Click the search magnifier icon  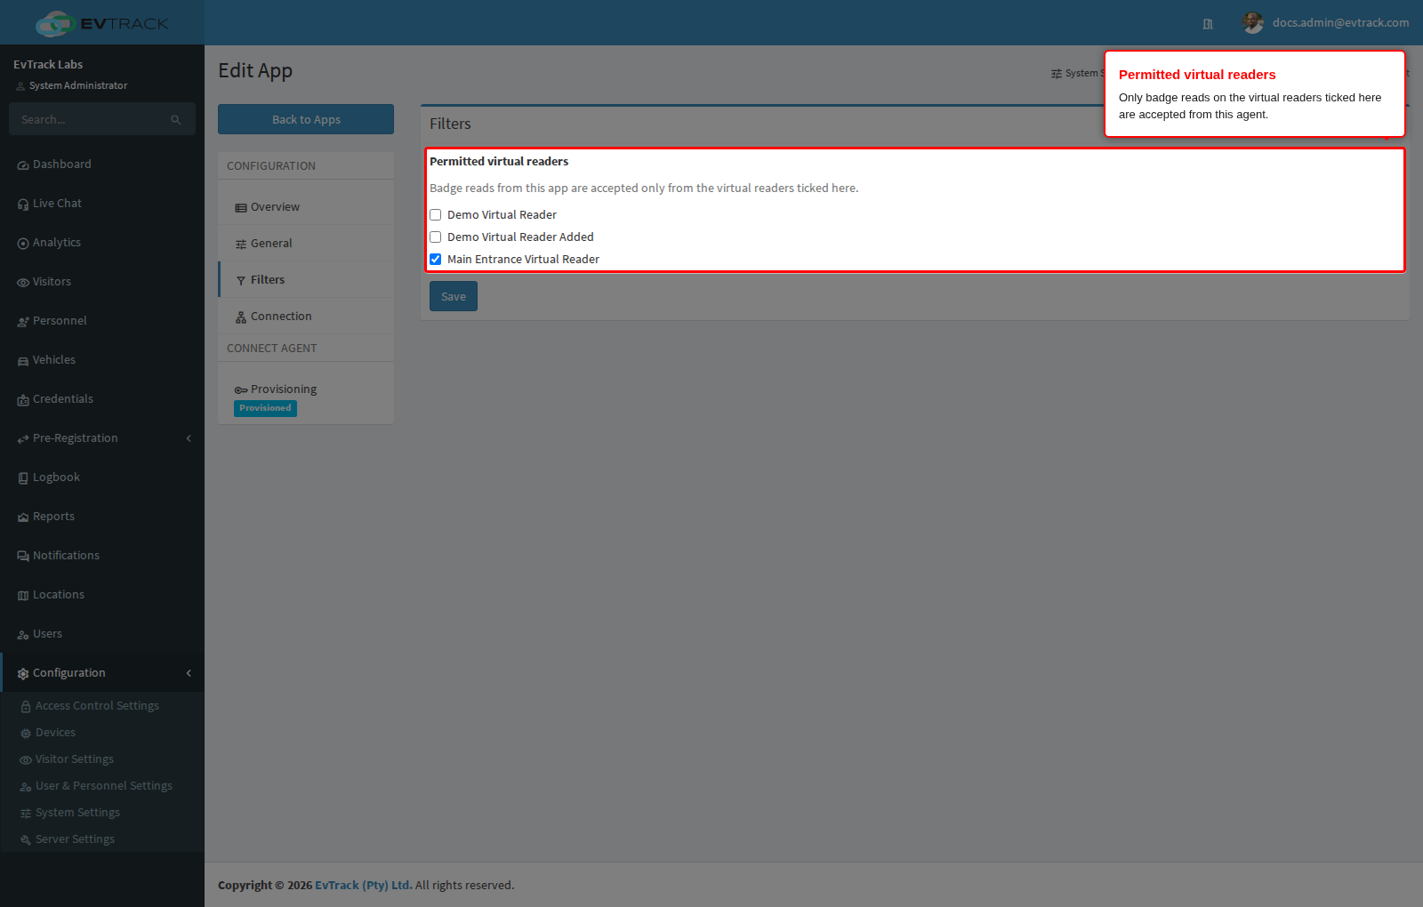pos(176,120)
